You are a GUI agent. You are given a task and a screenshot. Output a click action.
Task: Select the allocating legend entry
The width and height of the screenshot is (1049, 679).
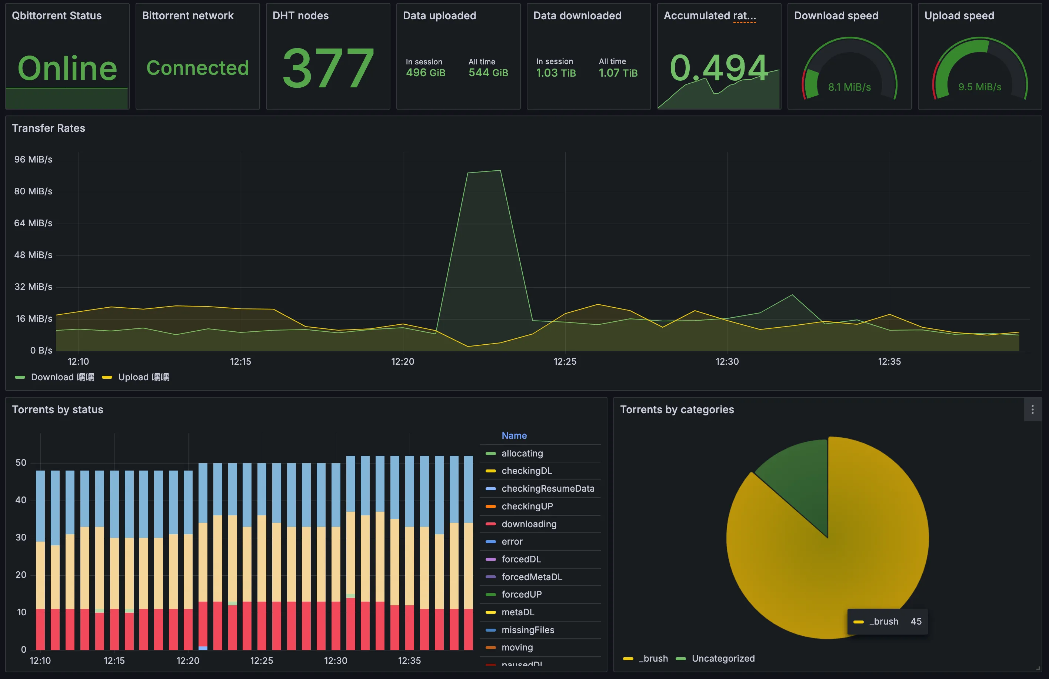(522, 454)
